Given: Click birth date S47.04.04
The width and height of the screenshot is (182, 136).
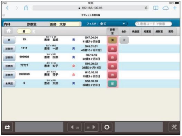Looking at the screenshot, I should click(91, 38).
